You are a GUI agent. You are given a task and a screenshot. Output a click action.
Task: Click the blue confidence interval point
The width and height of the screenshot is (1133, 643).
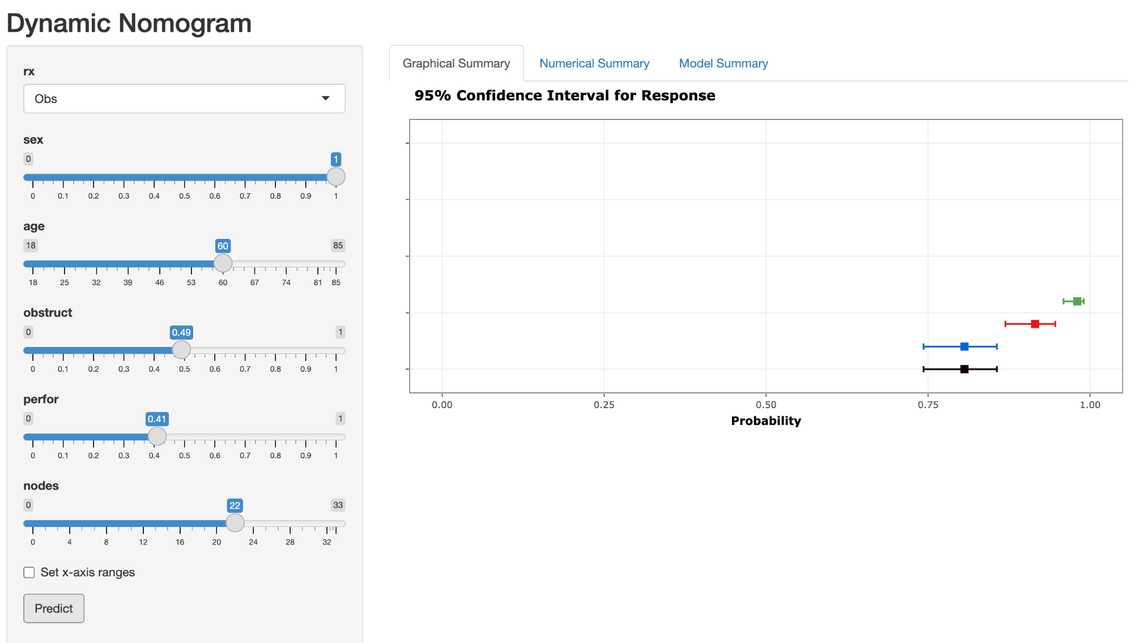[964, 346]
